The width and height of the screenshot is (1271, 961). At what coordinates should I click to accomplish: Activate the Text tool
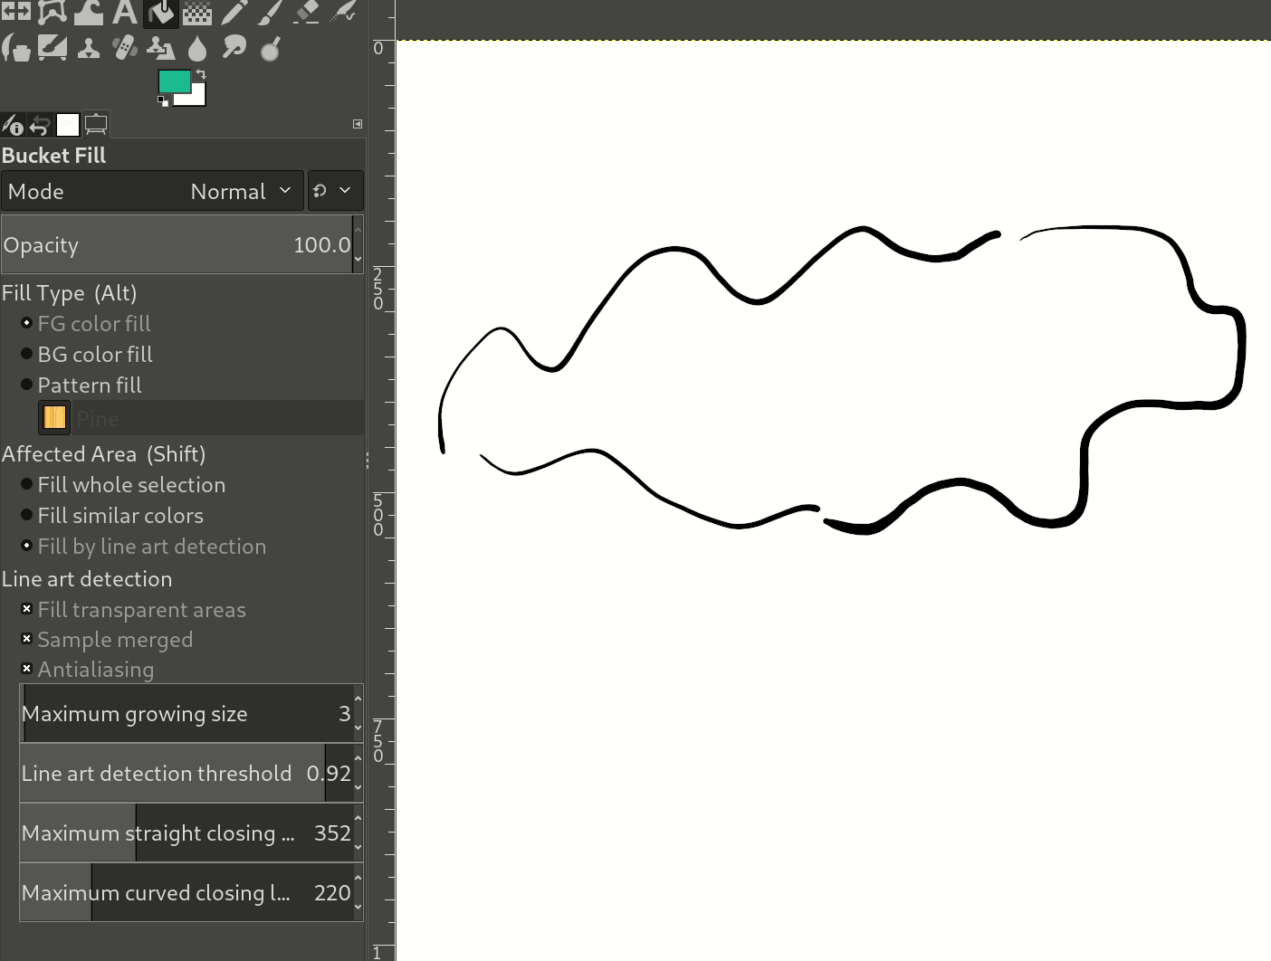coord(124,12)
